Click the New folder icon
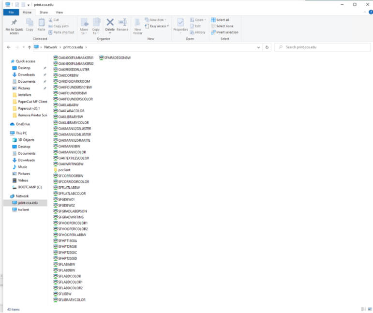Image resolution: width=373 pixels, height=313 pixels. pyautogui.click(x=138, y=23)
